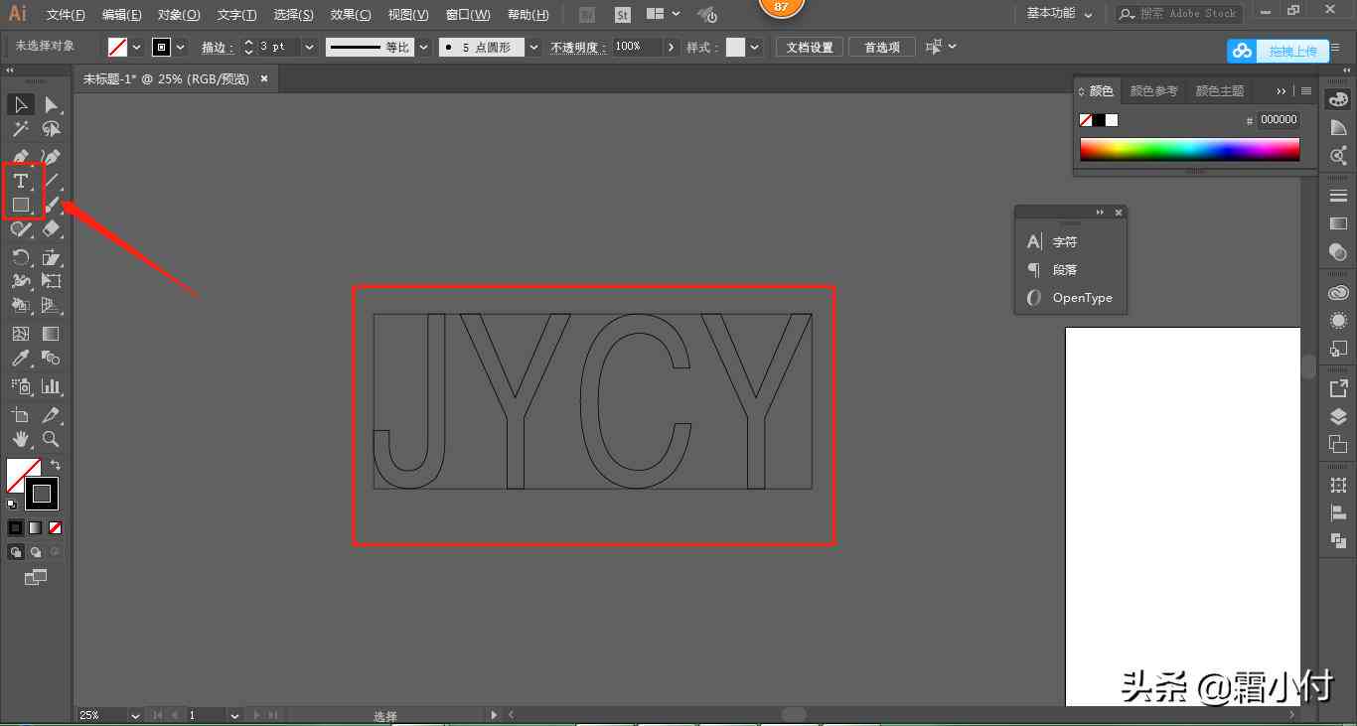The image size is (1357, 726).
Task: Select the Lasso tool
Action: pyautogui.click(x=51, y=129)
